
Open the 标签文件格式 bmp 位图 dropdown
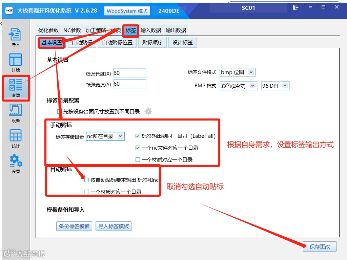tap(238, 72)
